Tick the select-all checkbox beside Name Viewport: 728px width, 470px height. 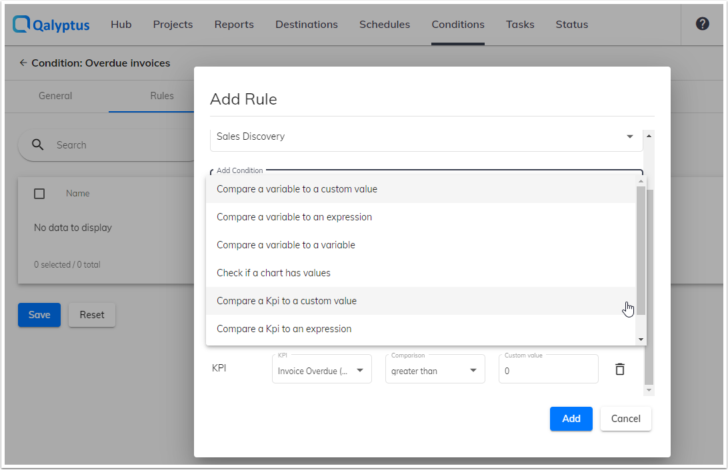click(x=39, y=194)
